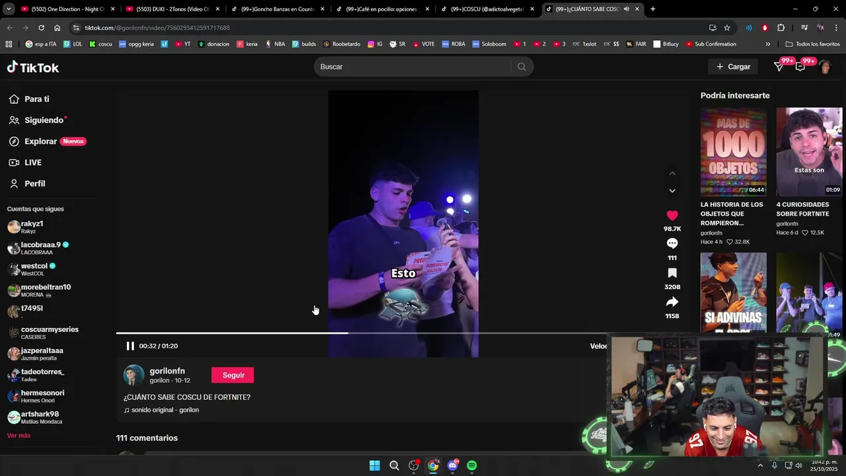Open MAS DE 1000 OBJETOS video thumbnail
Screen dimensions: 846x476
tap(734, 151)
